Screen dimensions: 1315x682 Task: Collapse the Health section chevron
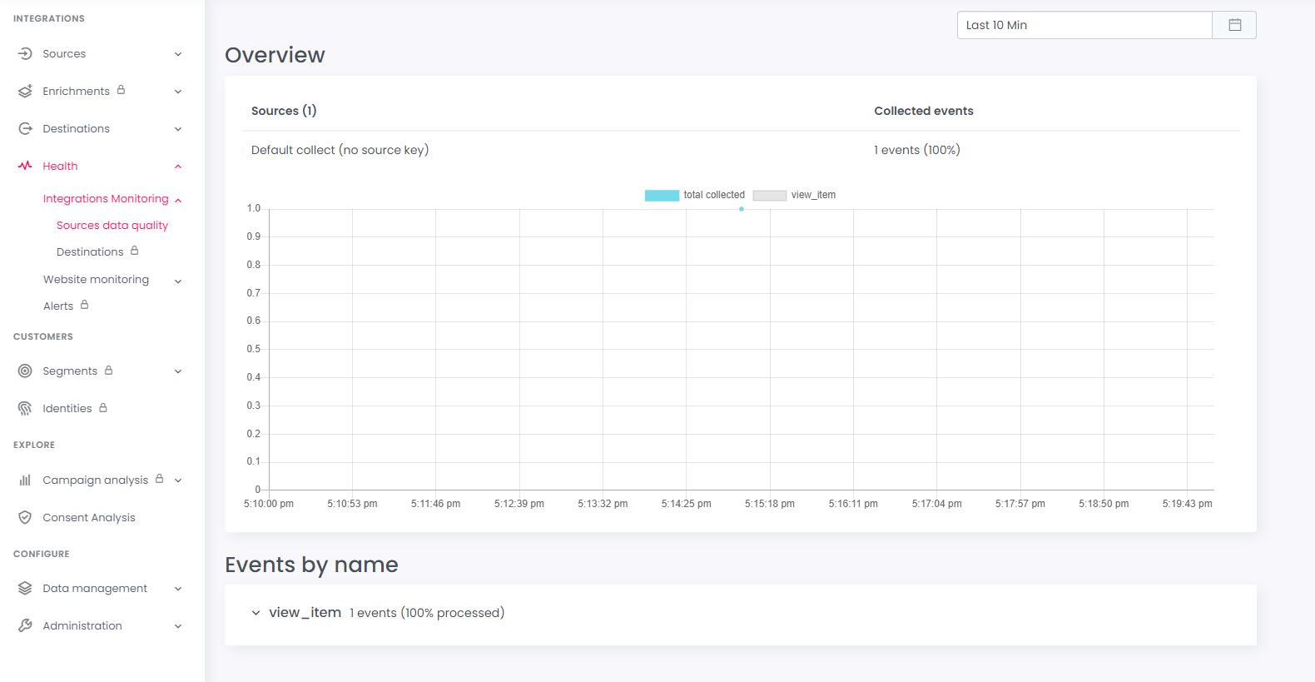point(178,167)
